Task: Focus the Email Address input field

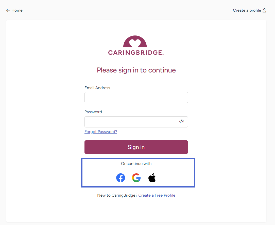Action: point(136,98)
